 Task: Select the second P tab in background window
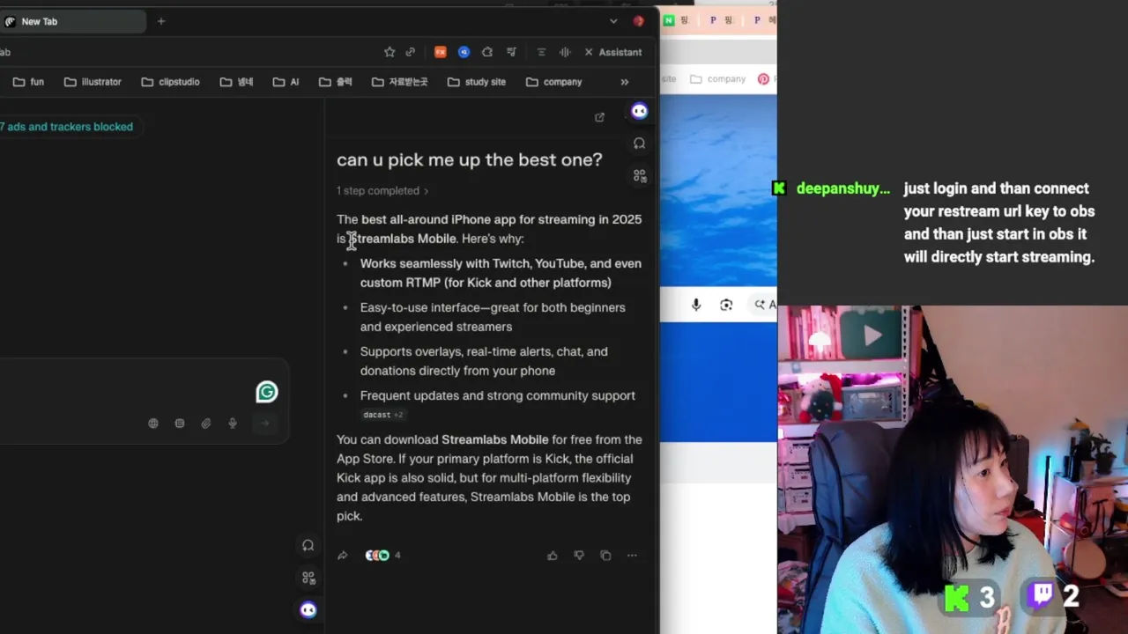tap(764, 20)
